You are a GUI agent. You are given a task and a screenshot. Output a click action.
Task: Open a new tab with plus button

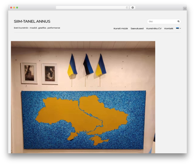tap(185, 9)
